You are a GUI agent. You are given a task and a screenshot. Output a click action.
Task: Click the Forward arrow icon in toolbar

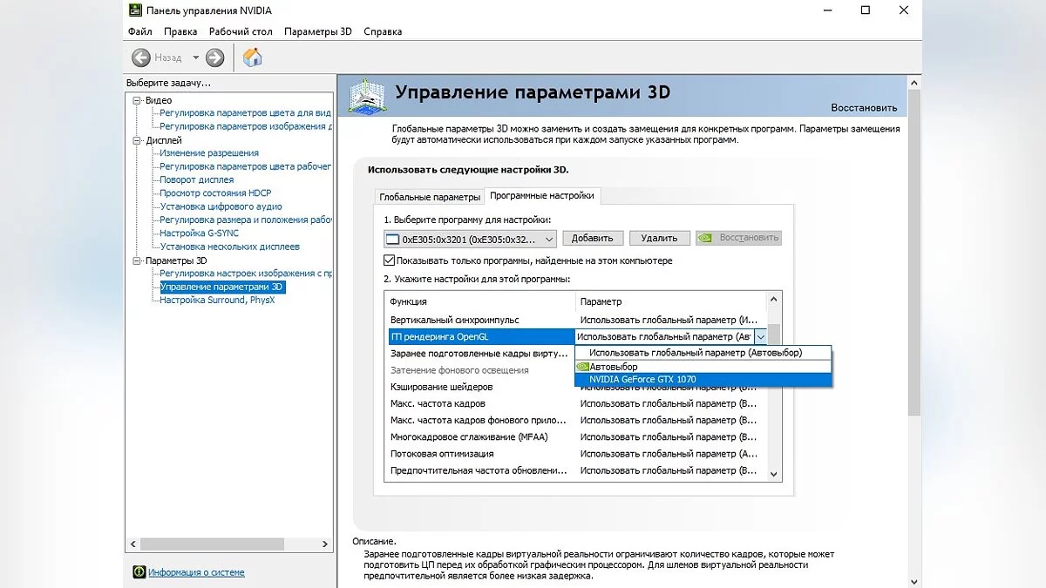(214, 57)
